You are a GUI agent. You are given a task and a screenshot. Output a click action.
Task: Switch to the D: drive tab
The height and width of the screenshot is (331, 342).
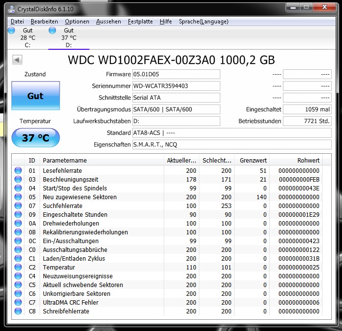tap(69, 38)
